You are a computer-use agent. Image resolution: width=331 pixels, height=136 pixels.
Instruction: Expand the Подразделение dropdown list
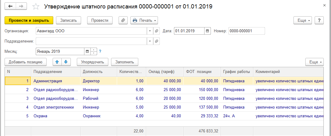click(x=150, y=41)
